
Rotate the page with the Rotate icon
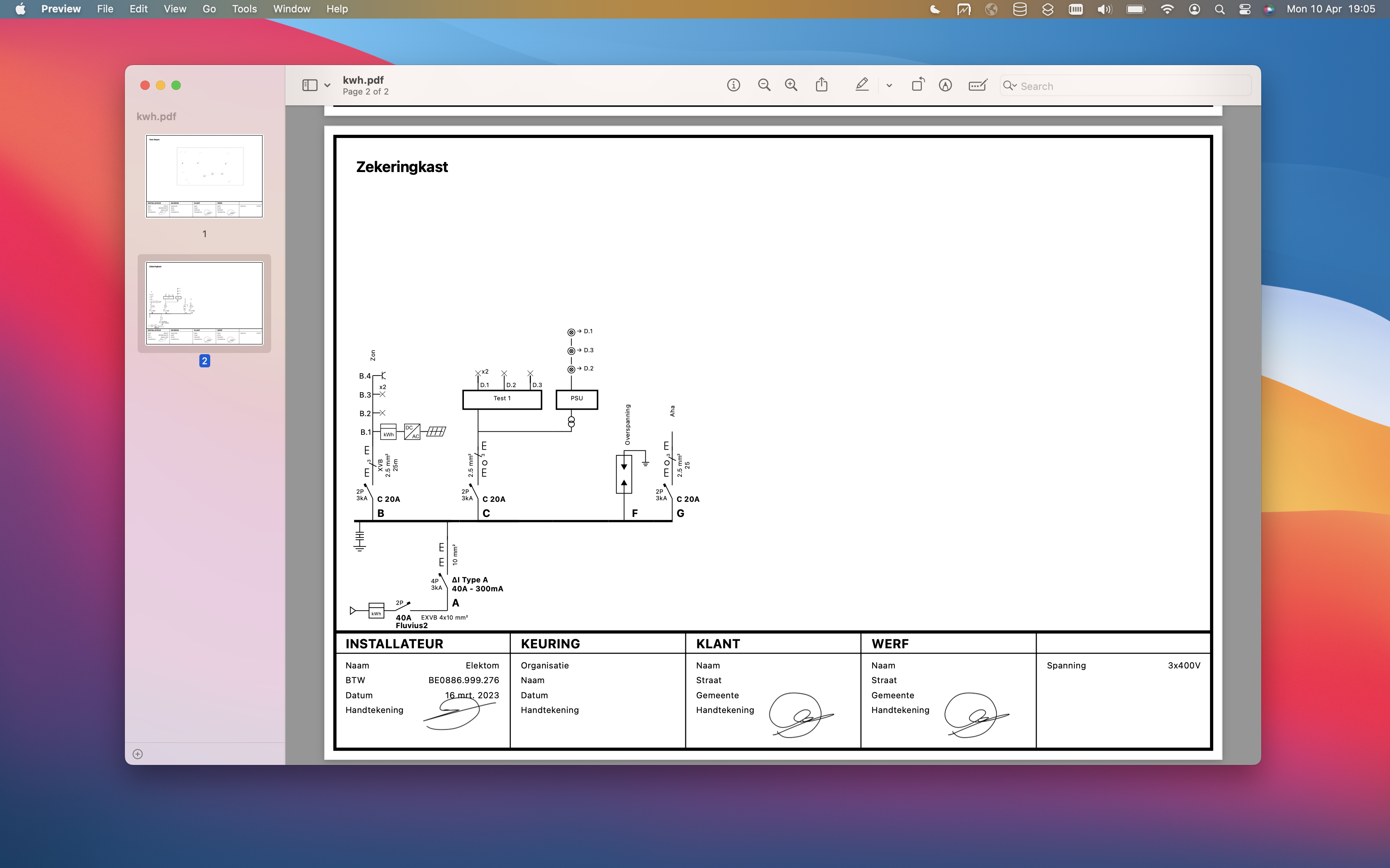(918, 85)
